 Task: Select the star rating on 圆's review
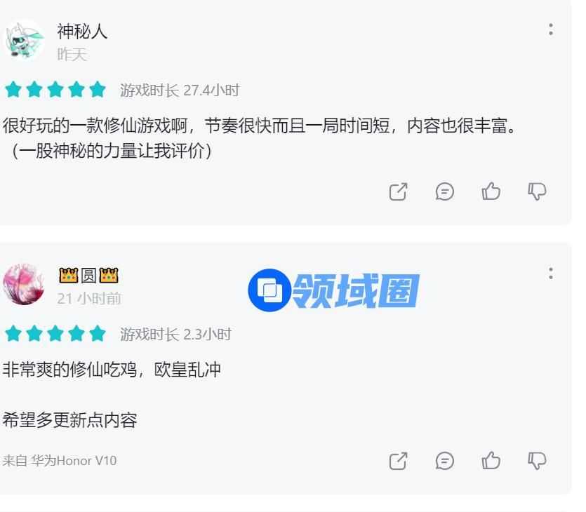55,334
